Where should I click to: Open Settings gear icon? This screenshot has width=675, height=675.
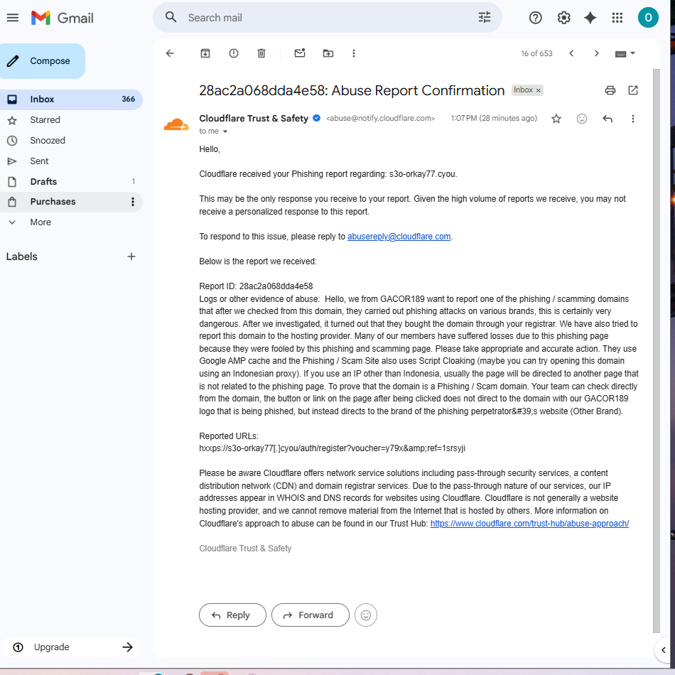click(x=563, y=18)
